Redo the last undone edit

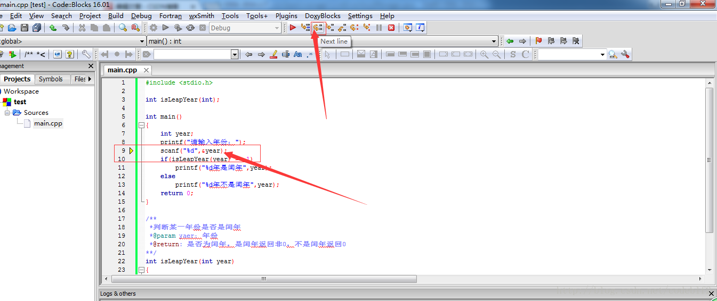[x=66, y=28]
